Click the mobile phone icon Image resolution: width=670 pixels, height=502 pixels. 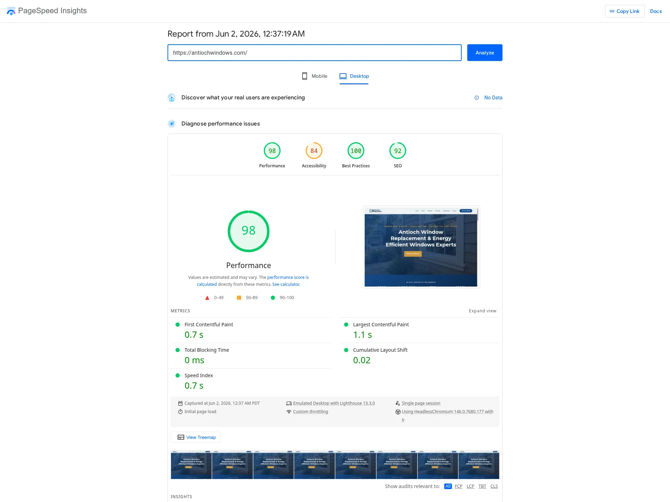click(305, 76)
